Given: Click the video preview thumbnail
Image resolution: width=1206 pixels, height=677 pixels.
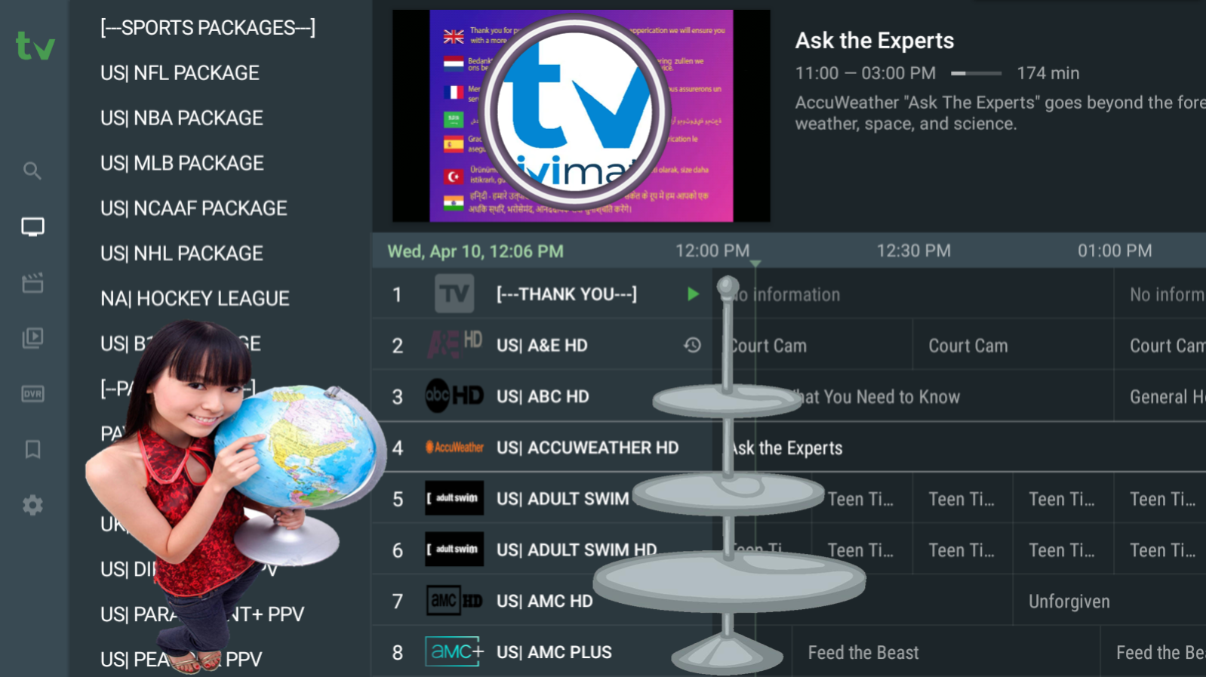Looking at the screenshot, I should click(581, 115).
